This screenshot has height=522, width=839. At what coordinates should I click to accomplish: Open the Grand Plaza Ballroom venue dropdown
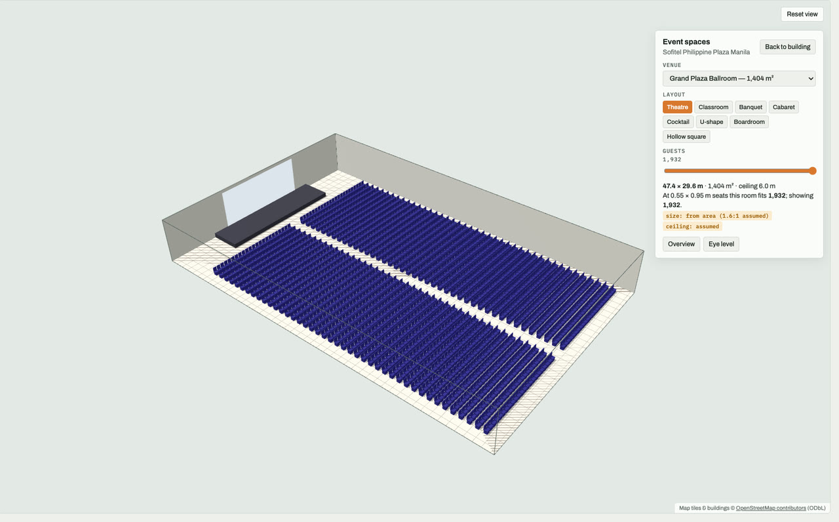click(x=739, y=78)
